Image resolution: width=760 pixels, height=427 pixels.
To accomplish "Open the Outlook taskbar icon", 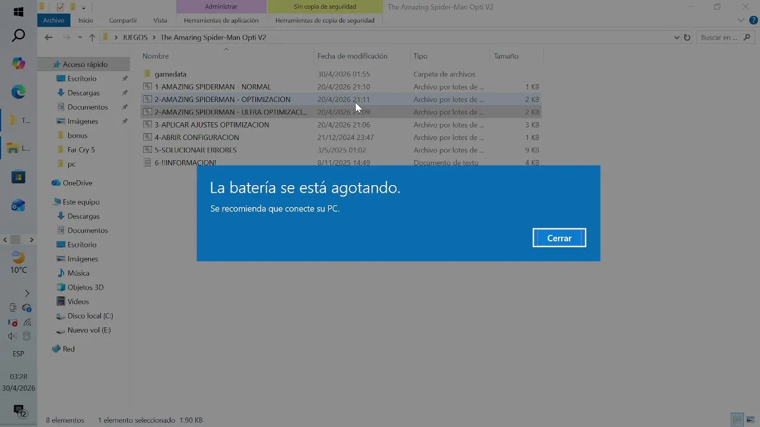I will pos(18,205).
